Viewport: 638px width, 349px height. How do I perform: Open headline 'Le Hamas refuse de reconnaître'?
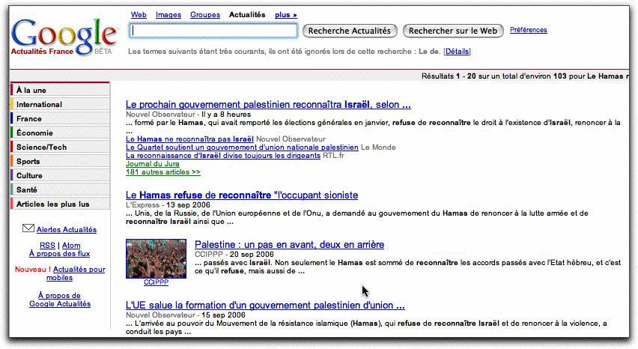(242, 195)
